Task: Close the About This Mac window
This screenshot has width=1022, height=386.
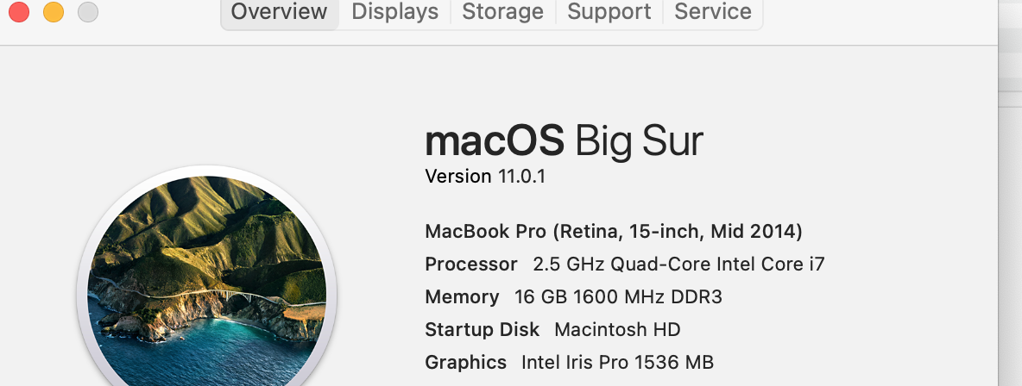Action: pos(19,12)
